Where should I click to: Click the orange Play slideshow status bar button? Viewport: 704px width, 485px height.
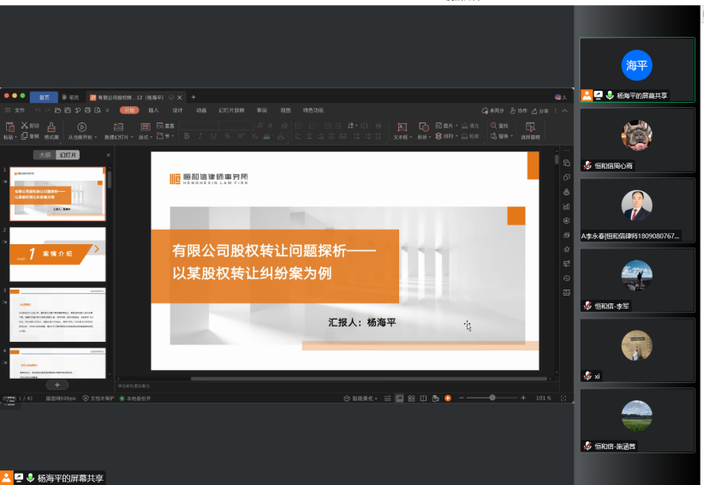click(448, 398)
